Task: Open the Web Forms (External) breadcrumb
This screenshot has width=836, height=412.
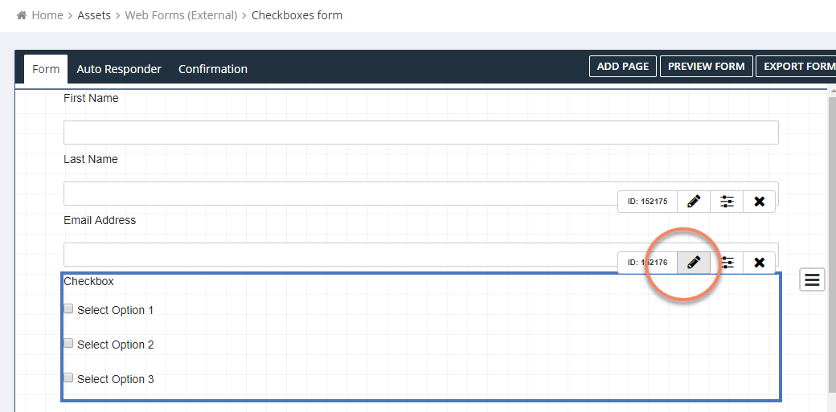Action: [182, 15]
